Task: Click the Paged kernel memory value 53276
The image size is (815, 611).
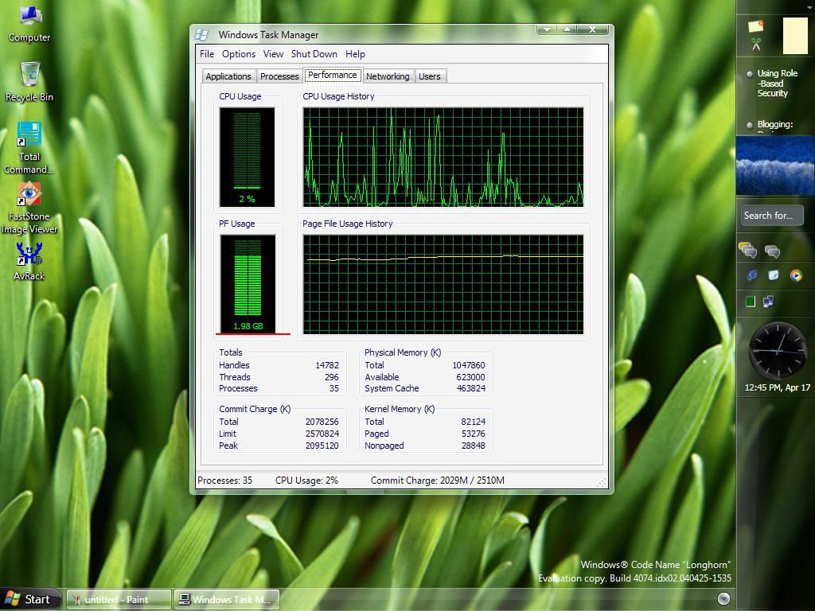Action: (x=473, y=434)
